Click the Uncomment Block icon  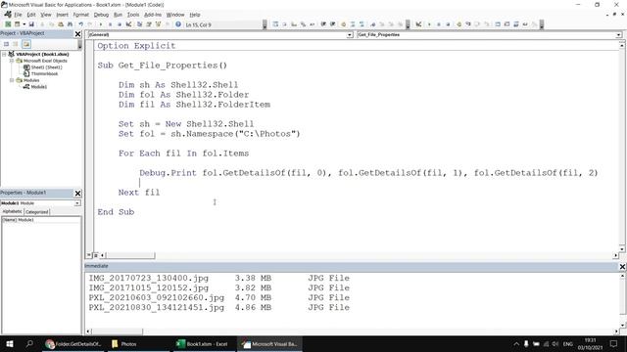[362, 24]
